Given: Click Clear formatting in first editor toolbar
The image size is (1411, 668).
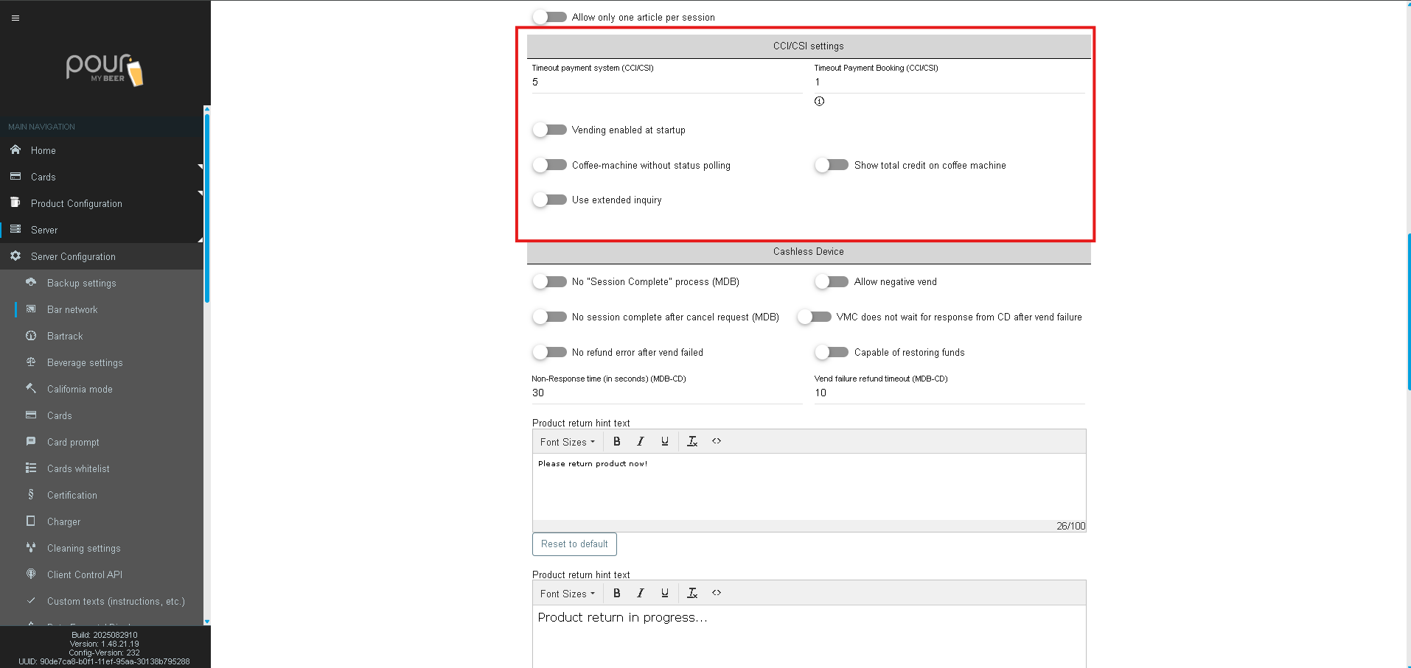Looking at the screenshot, I should [x=692, y=442].
